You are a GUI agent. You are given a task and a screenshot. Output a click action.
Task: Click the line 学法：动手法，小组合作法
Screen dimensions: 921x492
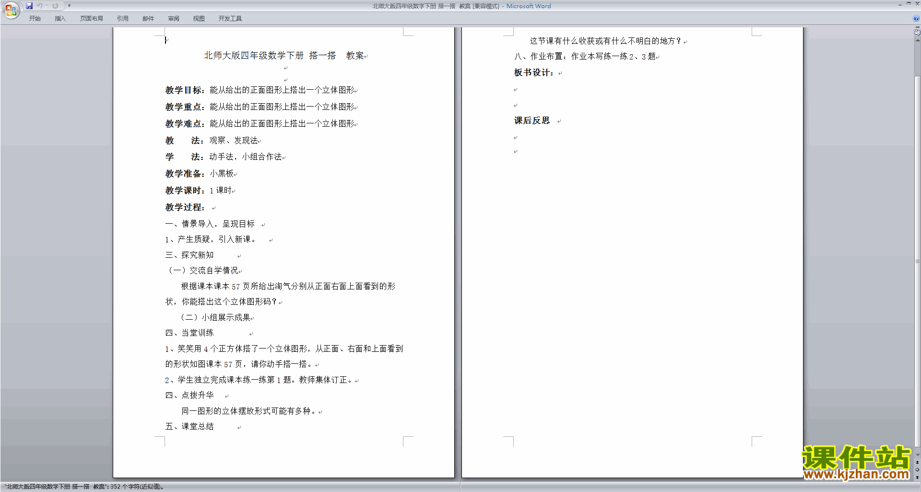(x=224, y=157)
